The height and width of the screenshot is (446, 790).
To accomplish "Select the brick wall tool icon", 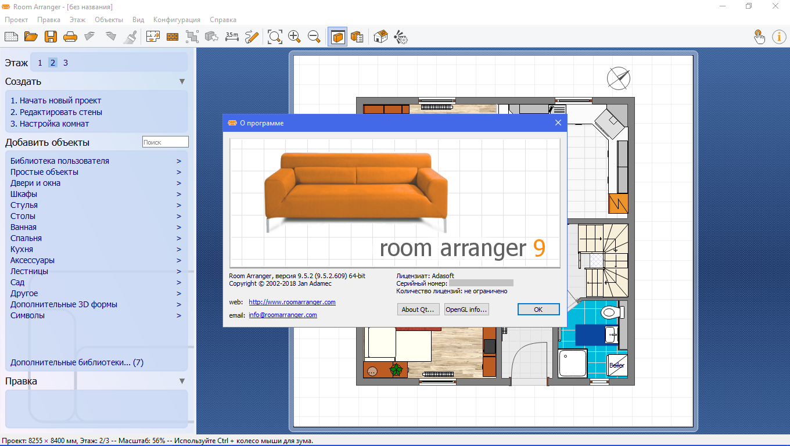I will (x=173, y=37).
